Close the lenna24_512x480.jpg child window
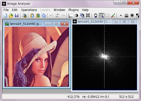Screen dimensions: 141x101 65,24
